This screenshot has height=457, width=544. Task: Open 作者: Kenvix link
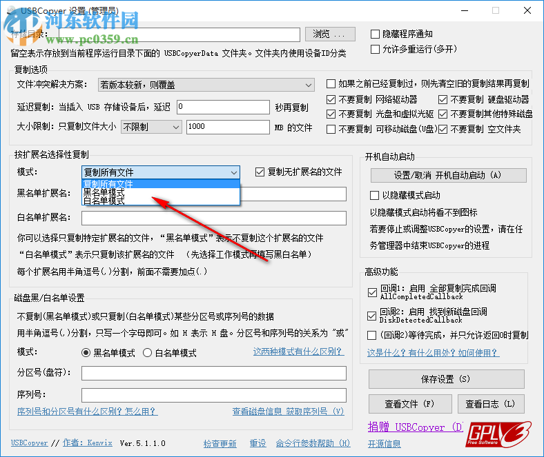pyautogui.click(x=88, y=443)
